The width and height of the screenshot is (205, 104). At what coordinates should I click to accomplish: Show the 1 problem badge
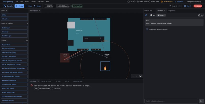click(198, 6)
